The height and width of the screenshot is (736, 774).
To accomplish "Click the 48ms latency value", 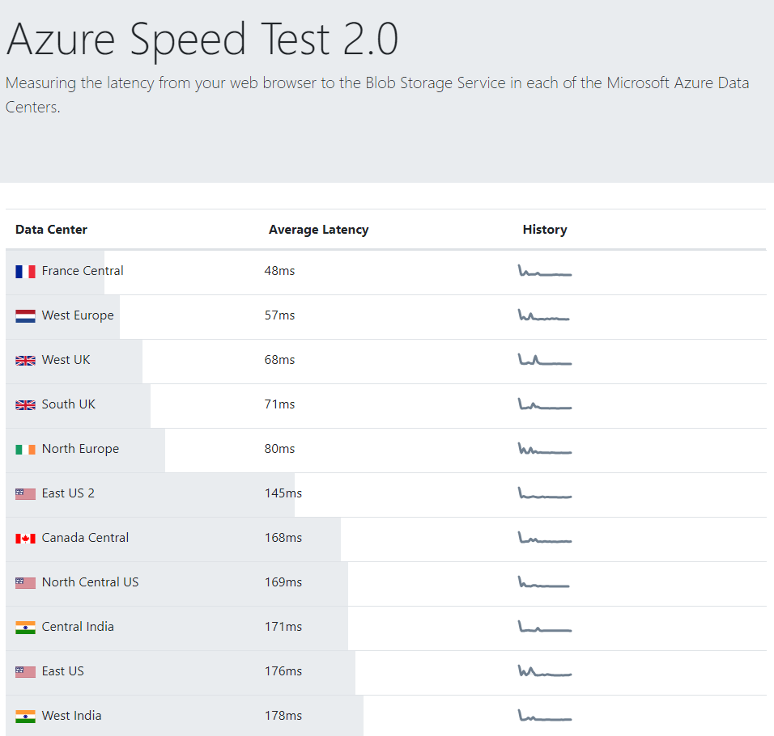I will coord(279,271).
